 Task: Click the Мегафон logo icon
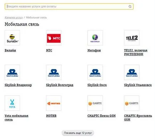point(95,38)
